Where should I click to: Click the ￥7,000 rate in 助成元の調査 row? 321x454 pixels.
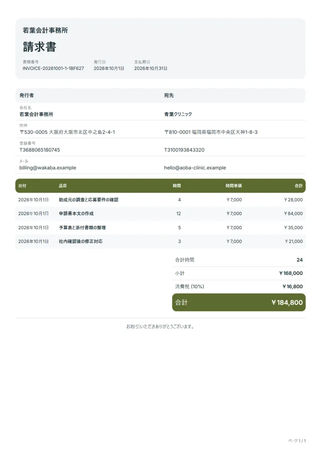(x=234, y=200)
